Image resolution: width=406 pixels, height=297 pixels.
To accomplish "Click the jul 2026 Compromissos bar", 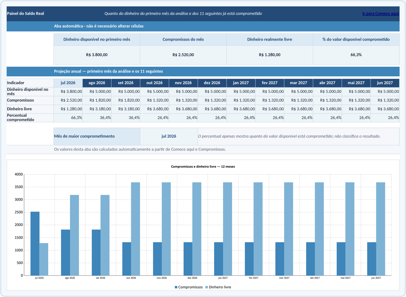I will pos(35,243).
